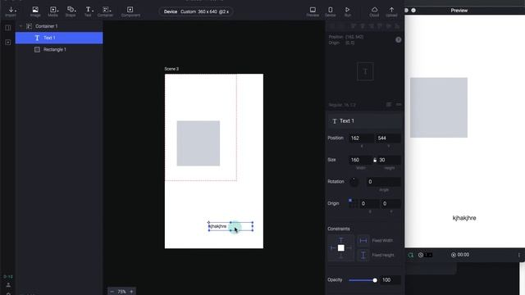Screen dimensions: 525x295
Task: Open the Media tool dropdown
Action: (52, 11)
